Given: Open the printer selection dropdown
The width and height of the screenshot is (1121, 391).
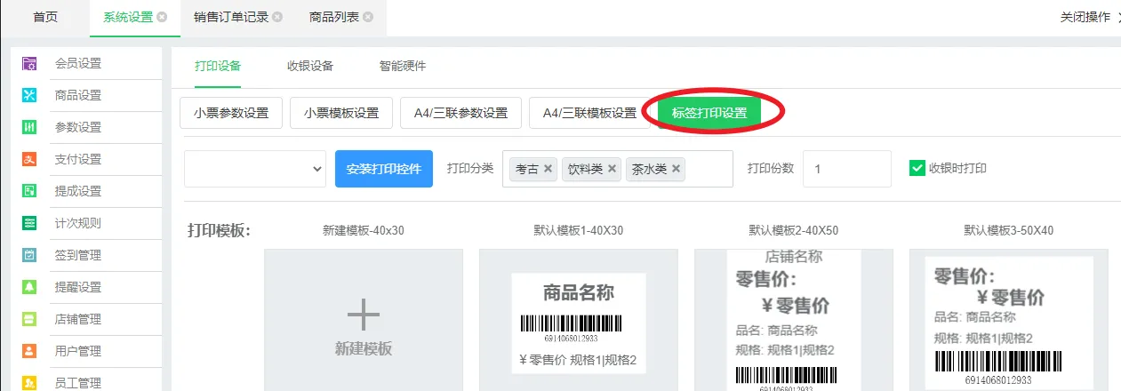Looking at the screenshot, I should (255, 169).
